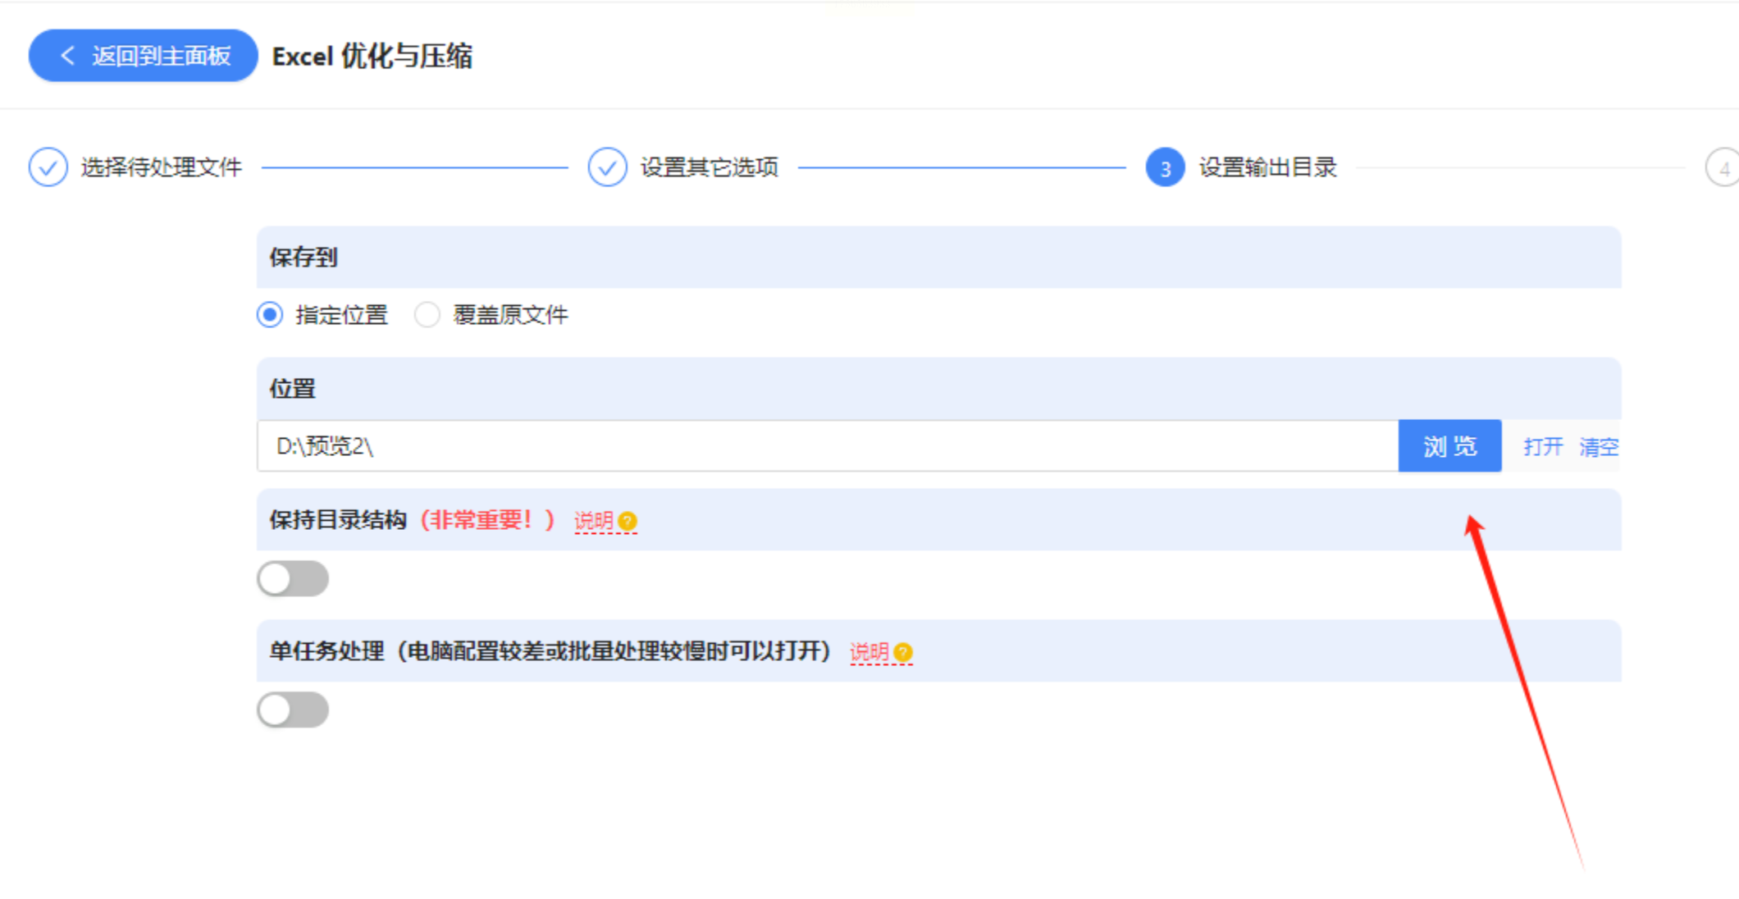Click the 设置输出目录 step label
The image size is (1739, 899).
click(x=1267, y=167)
